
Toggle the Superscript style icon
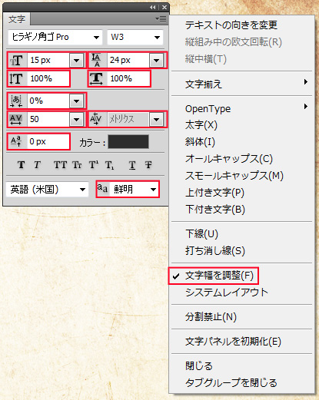click(94, 165)
